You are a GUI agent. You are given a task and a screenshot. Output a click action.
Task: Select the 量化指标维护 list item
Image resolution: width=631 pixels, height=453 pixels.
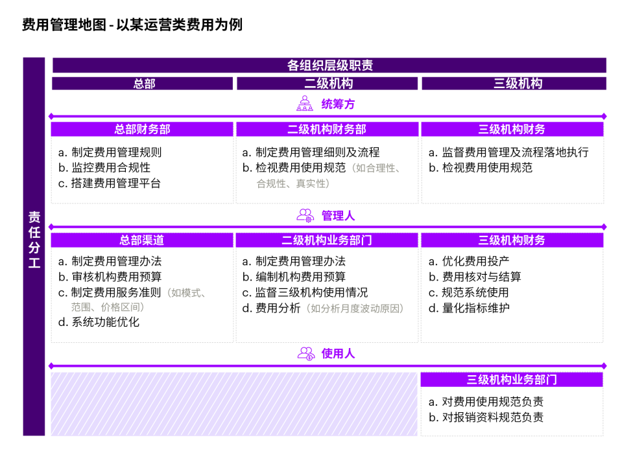469,308
